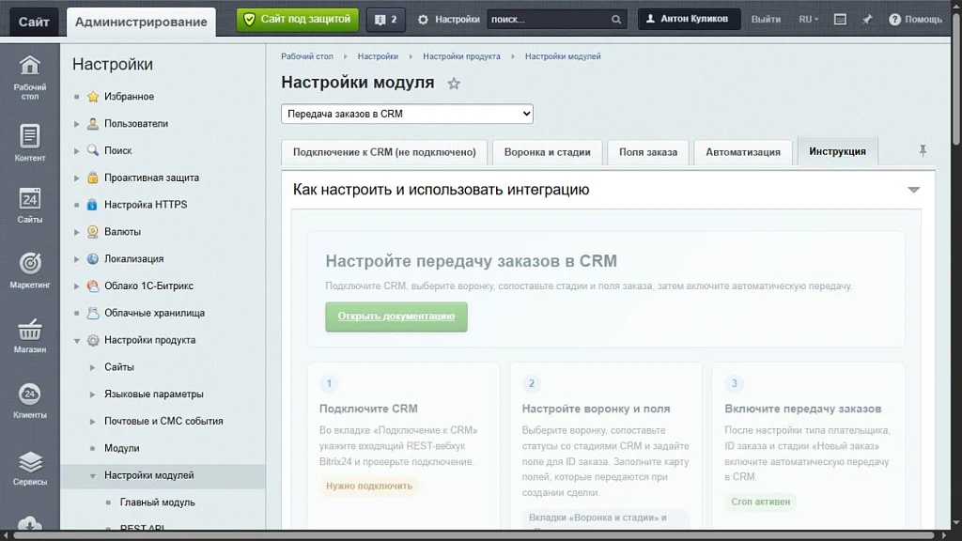
Task: Click the Настройте воронку и поля heading
Action: 596,409
